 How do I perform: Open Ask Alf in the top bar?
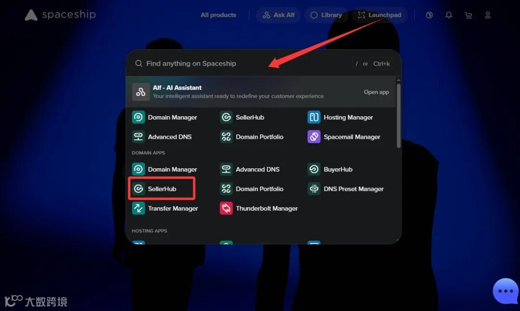[279, 15]
